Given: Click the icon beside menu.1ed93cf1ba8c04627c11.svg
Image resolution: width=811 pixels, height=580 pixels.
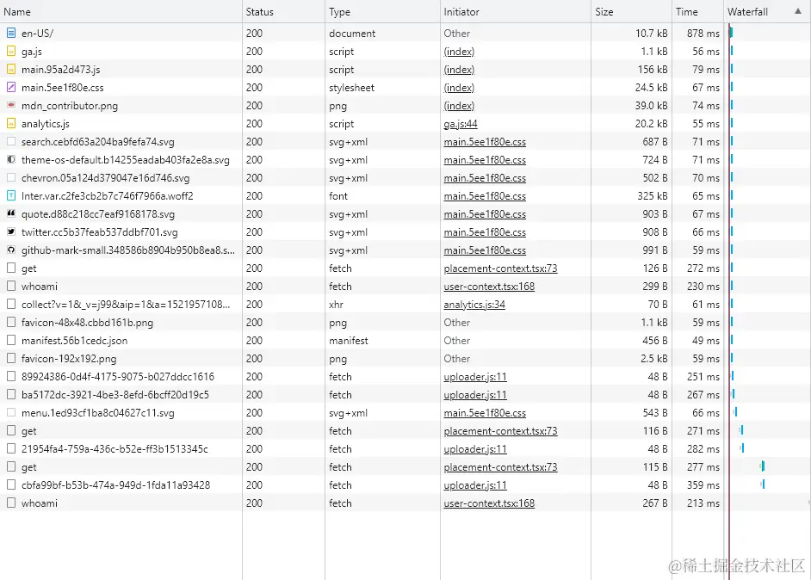Looking at the screenshot, I should click(x=11, y=412).
